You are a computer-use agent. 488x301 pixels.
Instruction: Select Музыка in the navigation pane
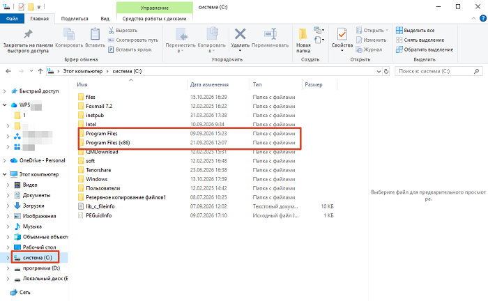click(x=32, y=226)
